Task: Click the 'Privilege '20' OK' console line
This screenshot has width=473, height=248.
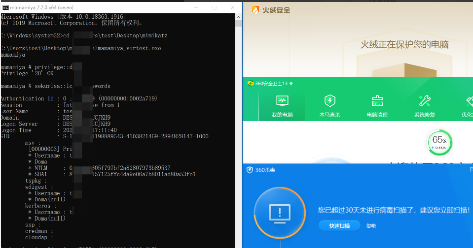Action: pyautogui.click(x=27, y=73)
